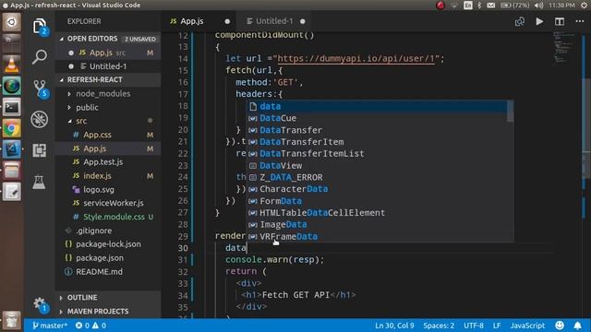Viewport: 591px width, 332px height.
Task: Open Style.module.css in the file tree
Action: 109,217
